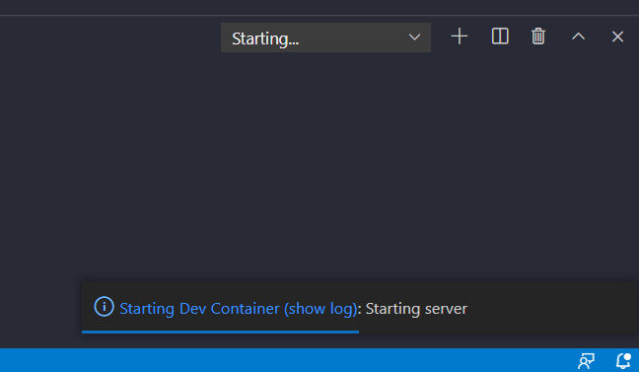Close the terminal panel with X
The width and height of the screenshot is (639, 372).
[x=617, y=37]
